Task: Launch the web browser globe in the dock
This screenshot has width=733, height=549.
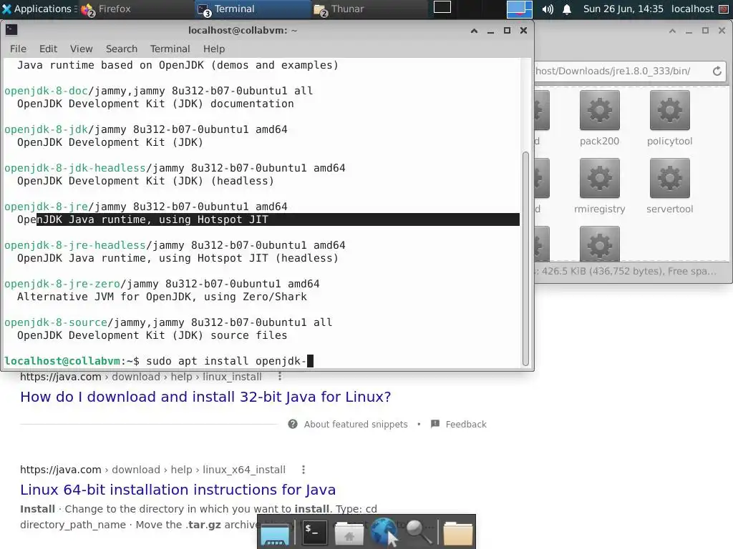Action: click(x=384, y=532)
